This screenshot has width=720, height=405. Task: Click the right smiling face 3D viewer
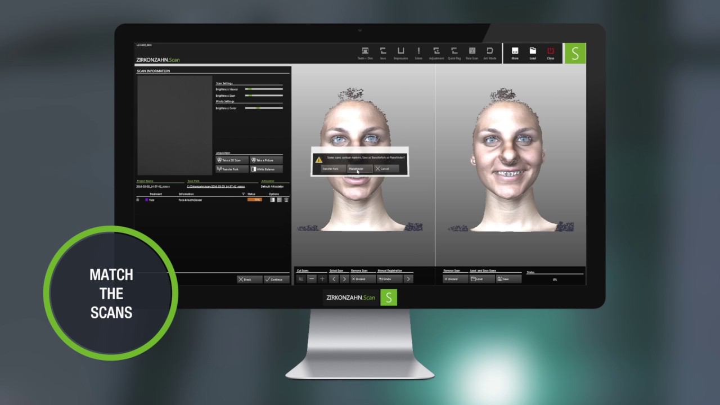(x=510, y=166)
